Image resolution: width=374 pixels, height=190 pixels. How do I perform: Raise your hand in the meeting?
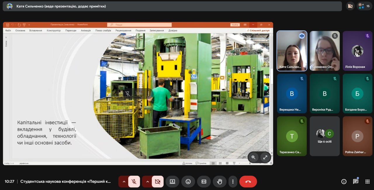pos(219,182)
